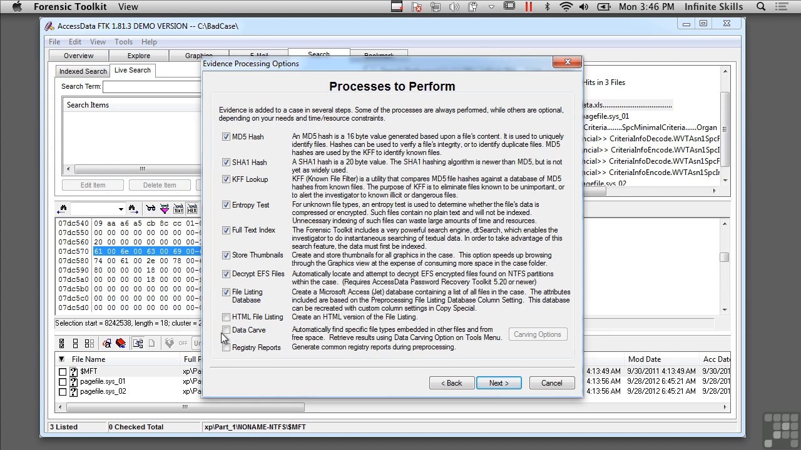Toggle the KFF Lookup checkbox
801x450 pixels.
[226, 179]
